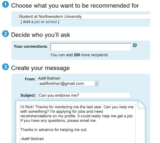Click the 'Subject:' label
The width and height of the screenshot is (160, 143).
click(x=28, y=95)
